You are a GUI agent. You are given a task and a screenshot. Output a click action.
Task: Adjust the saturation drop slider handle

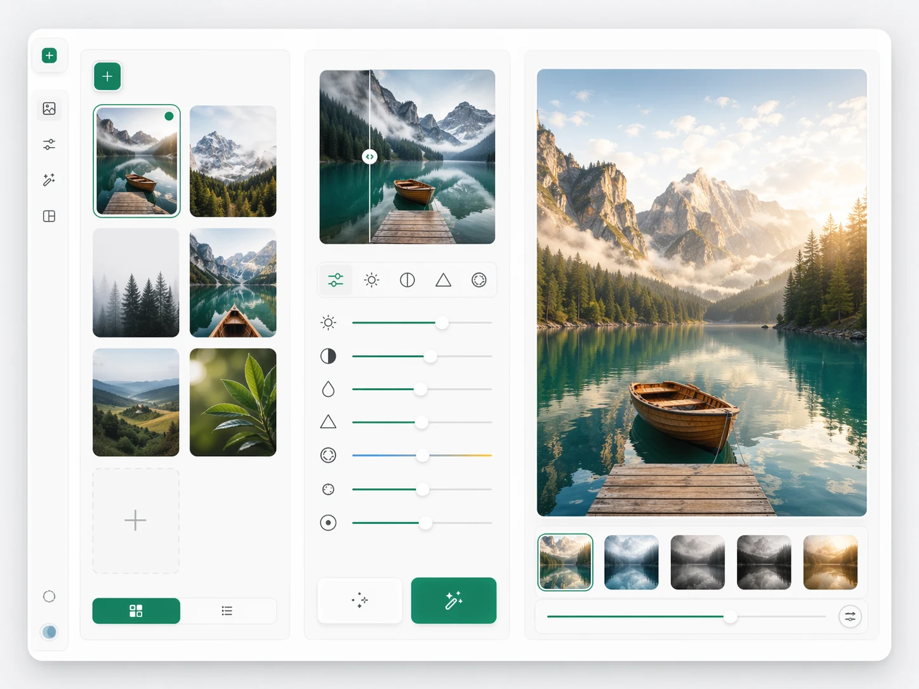[x=420, y=390]
